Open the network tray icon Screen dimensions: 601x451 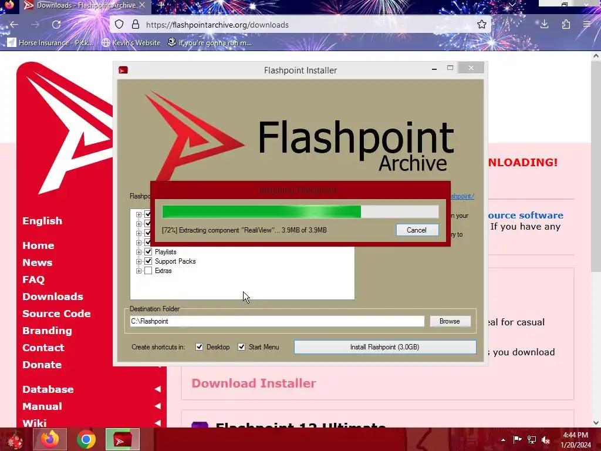[532, 440]
